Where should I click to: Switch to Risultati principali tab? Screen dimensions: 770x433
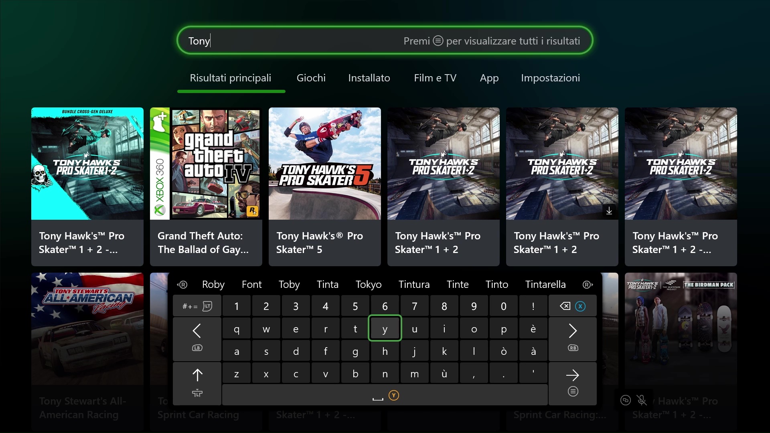(x=231, y=78)
